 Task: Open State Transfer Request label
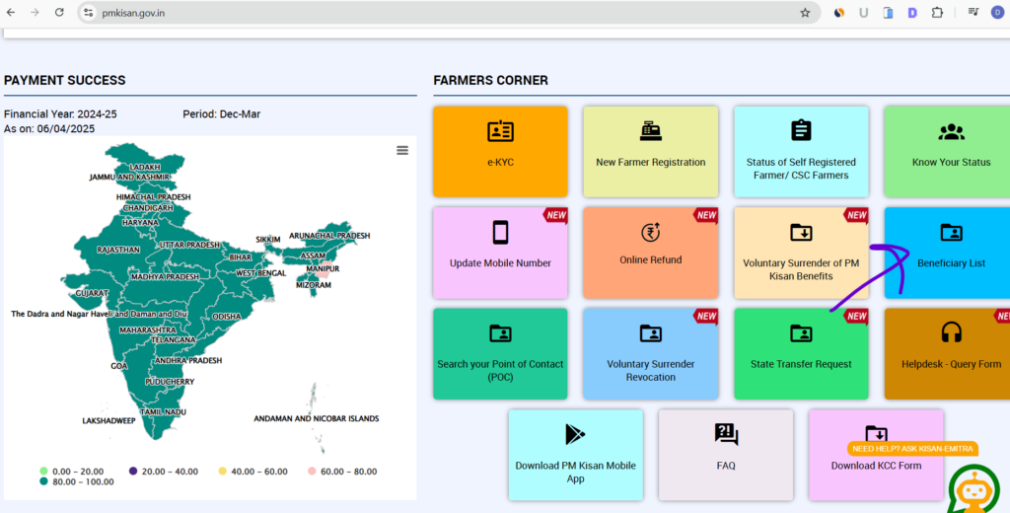(x=801, y=364)
